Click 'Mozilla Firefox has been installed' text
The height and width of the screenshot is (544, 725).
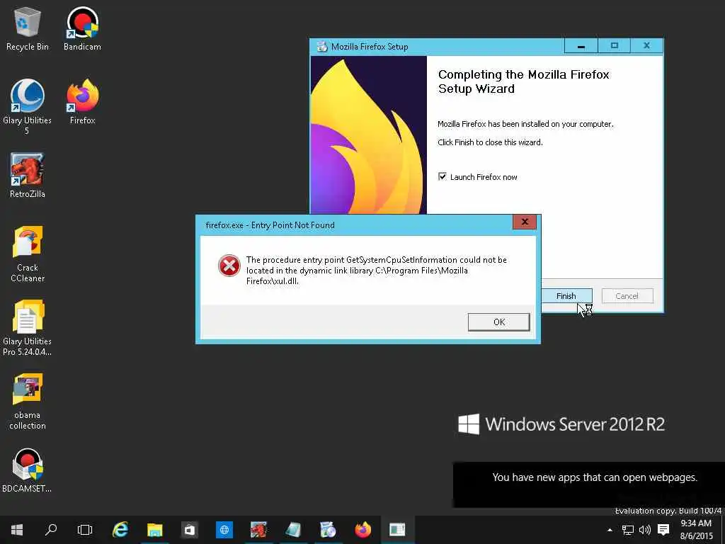[526, 124]
